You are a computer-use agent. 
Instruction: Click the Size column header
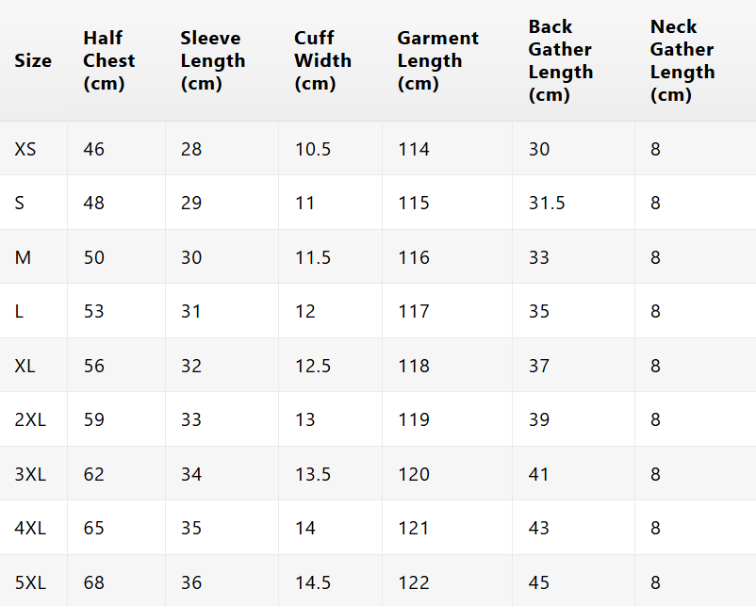33,60
